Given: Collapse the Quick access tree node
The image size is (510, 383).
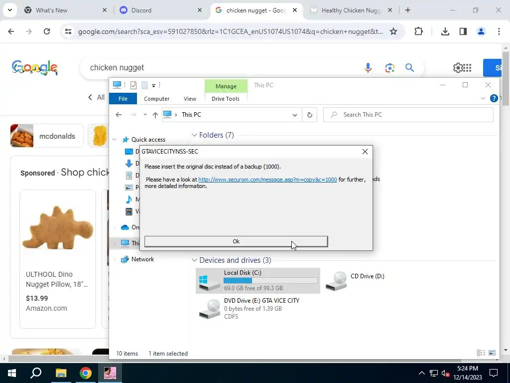Looking at the screenshot, I should 114,140.
